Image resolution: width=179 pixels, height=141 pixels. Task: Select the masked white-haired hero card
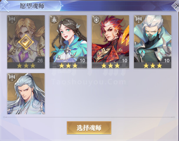152,42
